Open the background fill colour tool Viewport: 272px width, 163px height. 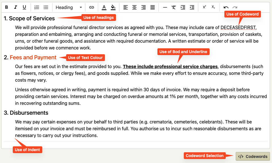113,7
